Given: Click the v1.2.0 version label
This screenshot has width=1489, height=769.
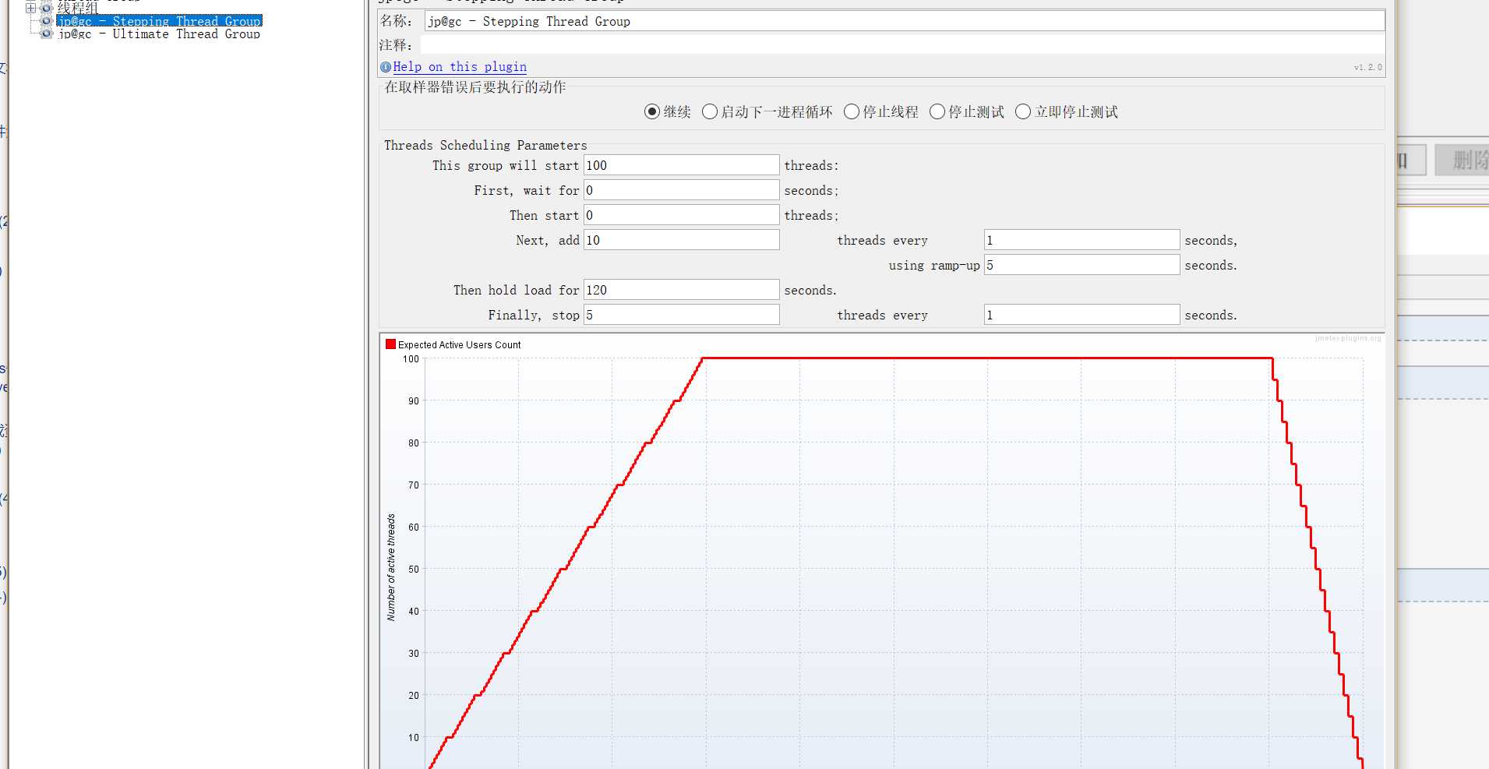Looking at the screenshot, I should coord(1368,68).
